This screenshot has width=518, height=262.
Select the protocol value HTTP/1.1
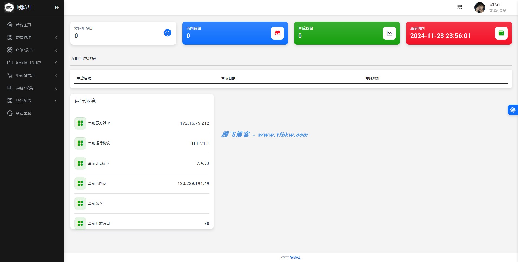(x=200, y=143)
